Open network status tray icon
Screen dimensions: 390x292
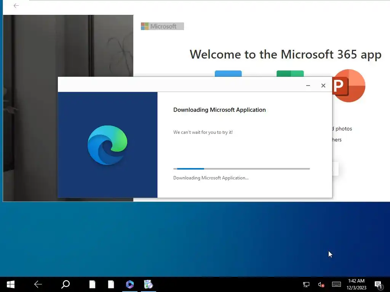306,284
